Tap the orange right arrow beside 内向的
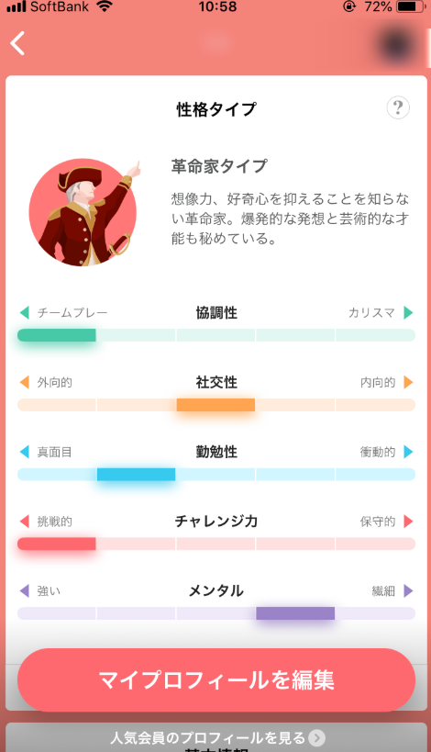 (408, 382)
